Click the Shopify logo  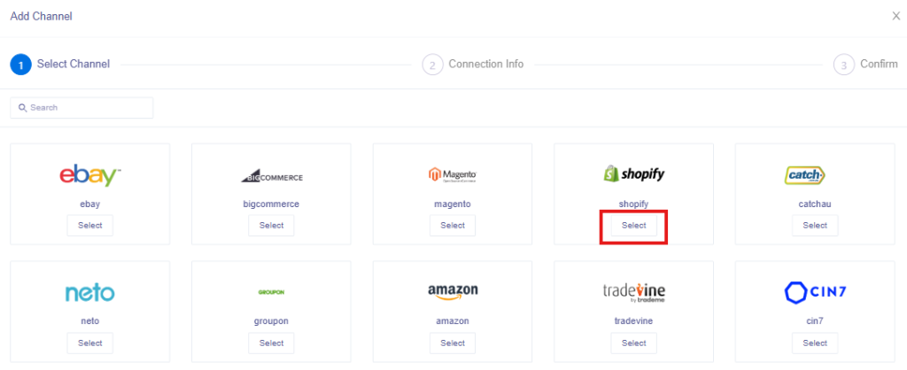click(633, 173)
